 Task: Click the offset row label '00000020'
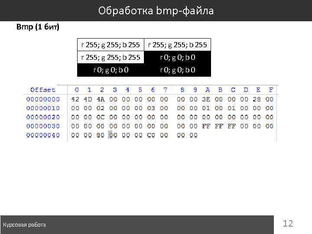pyautogui.click(x=43, y=117)
